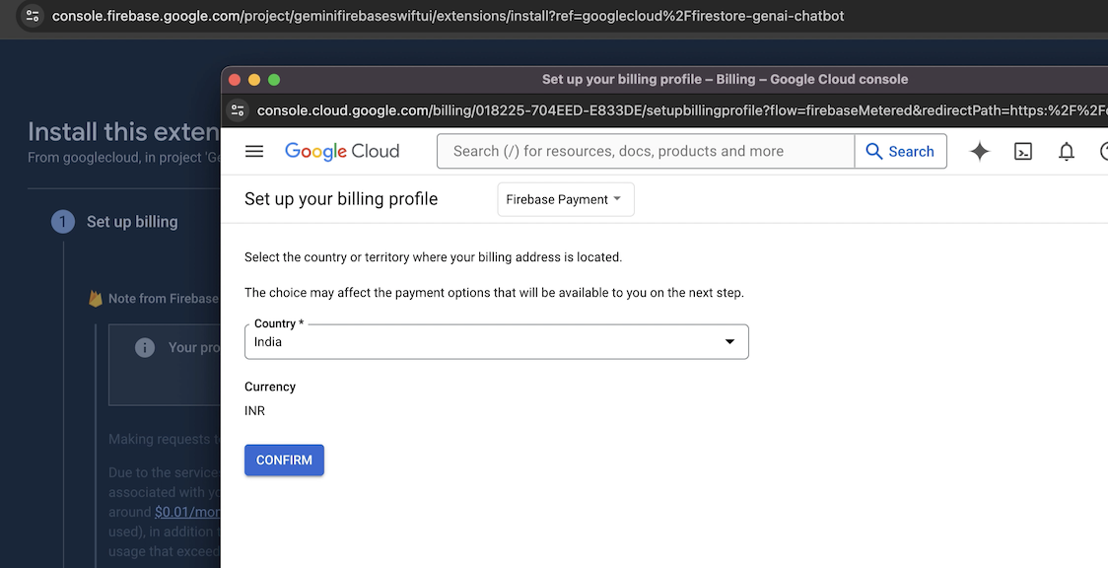Open the Country dropdown showing India

pos(483,342)
